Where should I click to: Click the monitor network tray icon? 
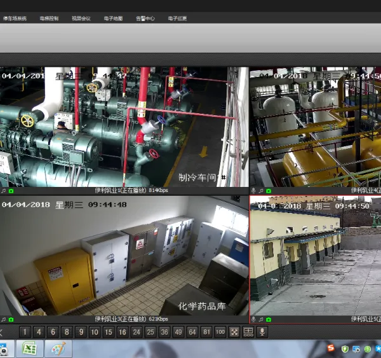click(x=356, y=349)
